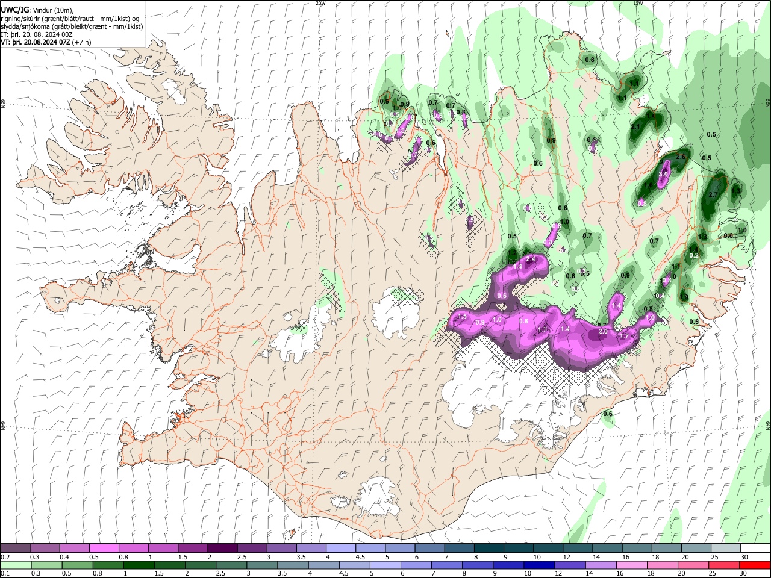771x578 pixels.
Task: Click the bright red rain swatch labeled 30
Action: tap(754, 565)
